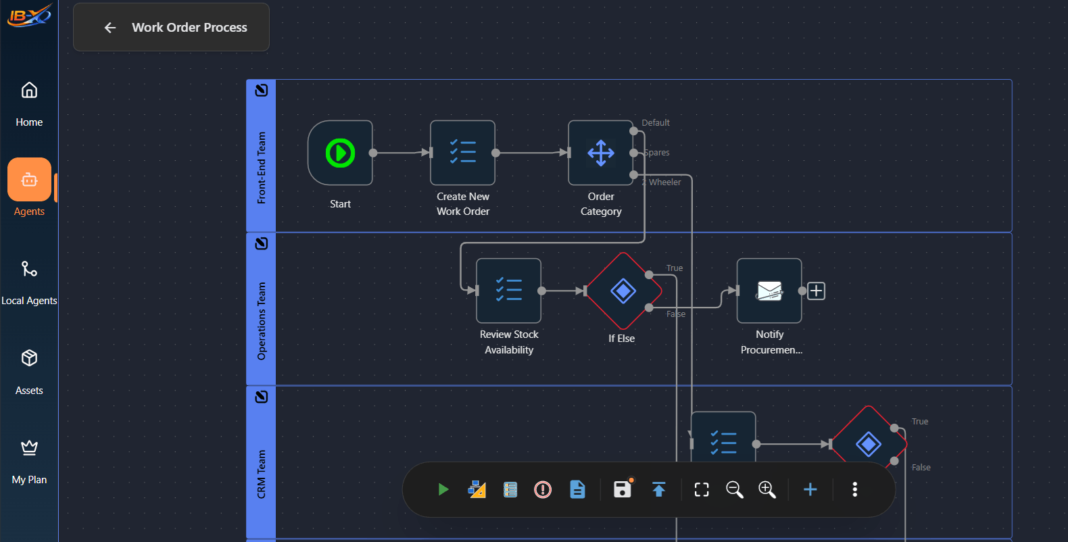Select the Create New Work Order node
Screen dimensions: 1068x542
pos(463,153)
